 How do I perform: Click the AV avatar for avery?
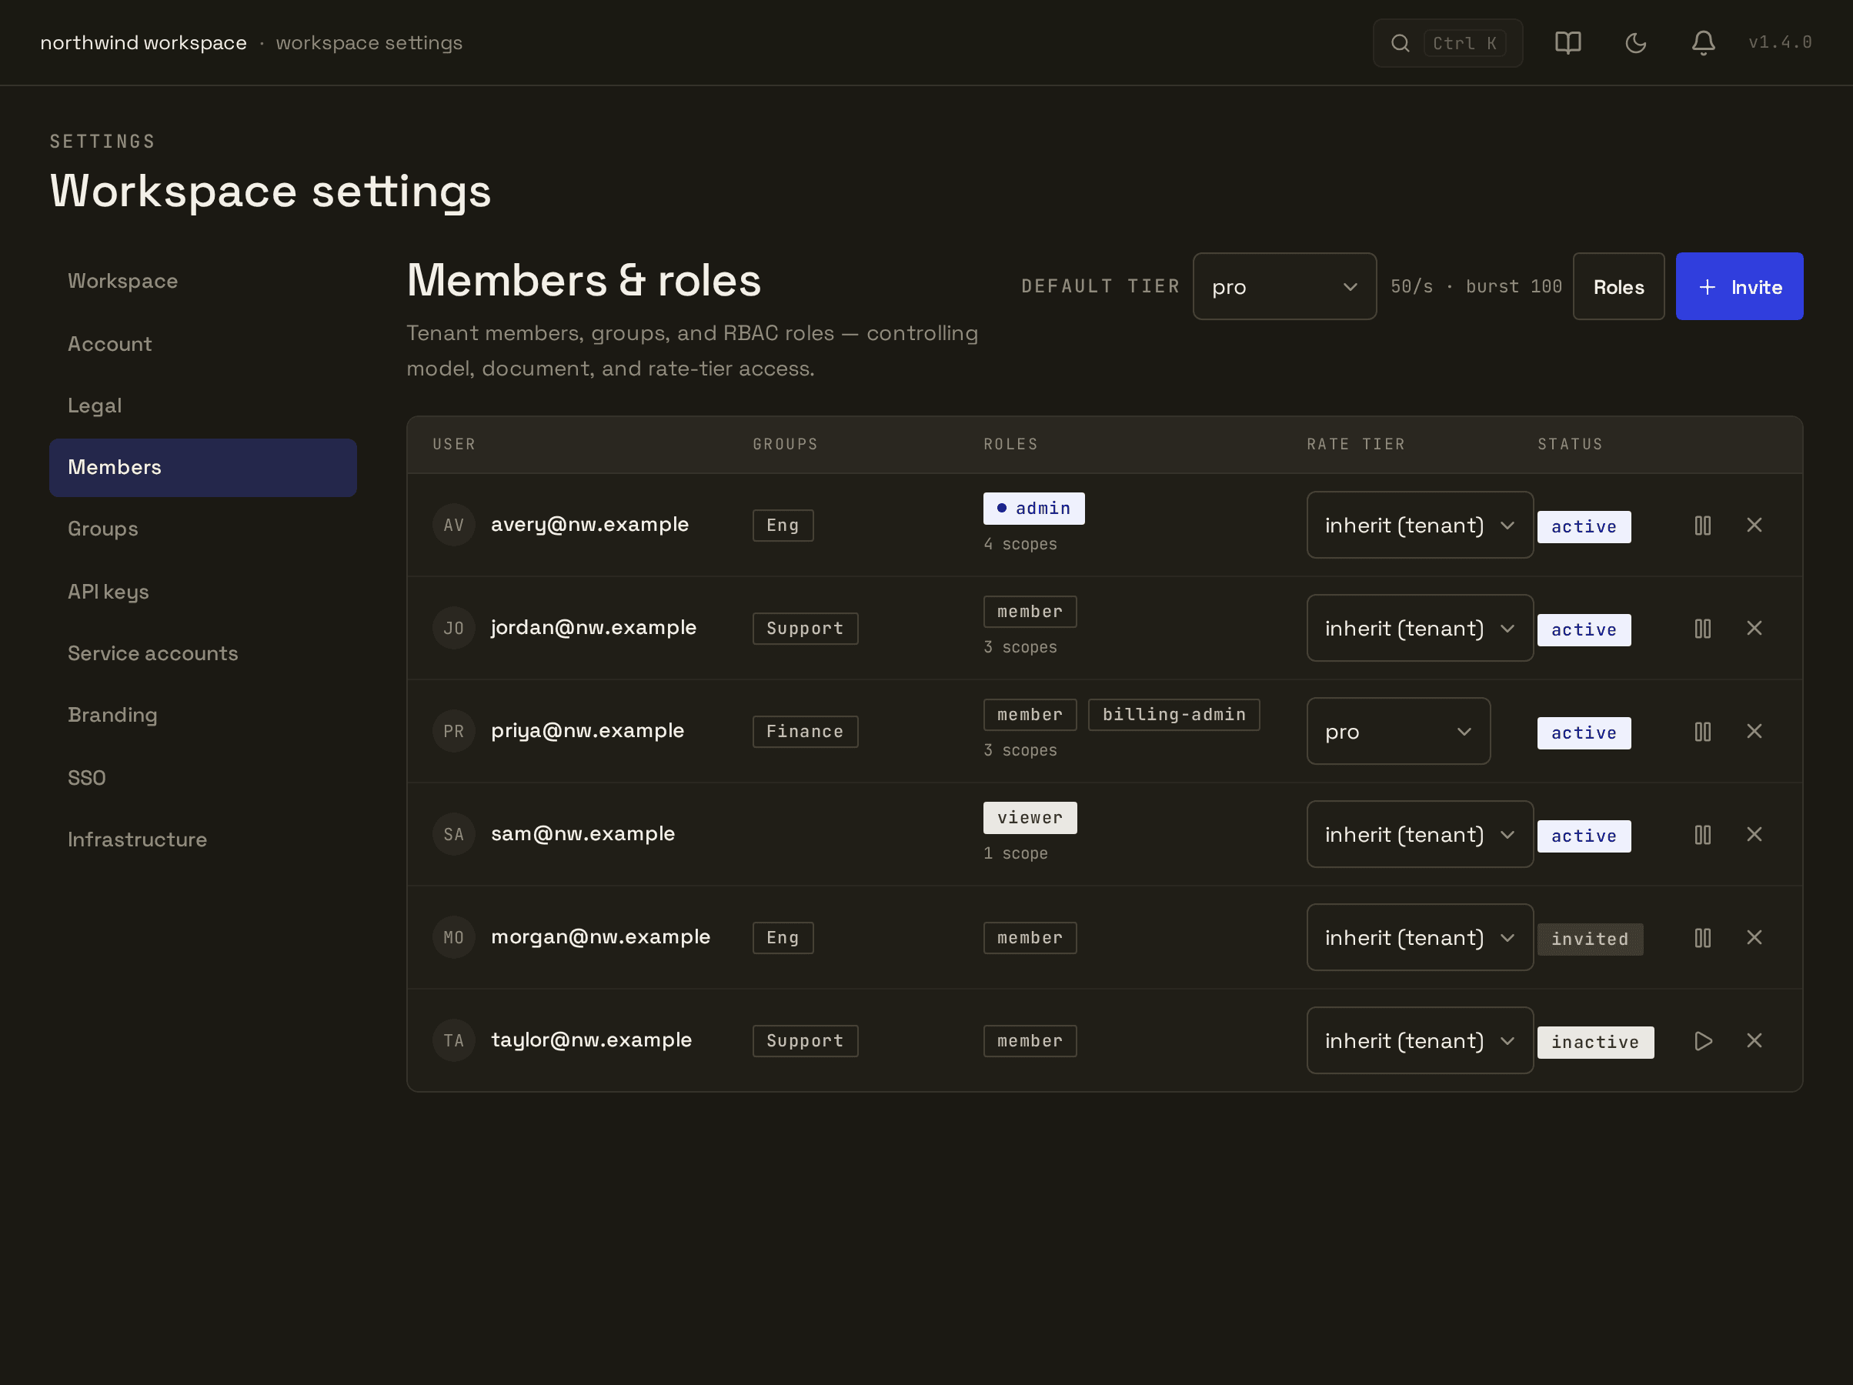[453, 526]
